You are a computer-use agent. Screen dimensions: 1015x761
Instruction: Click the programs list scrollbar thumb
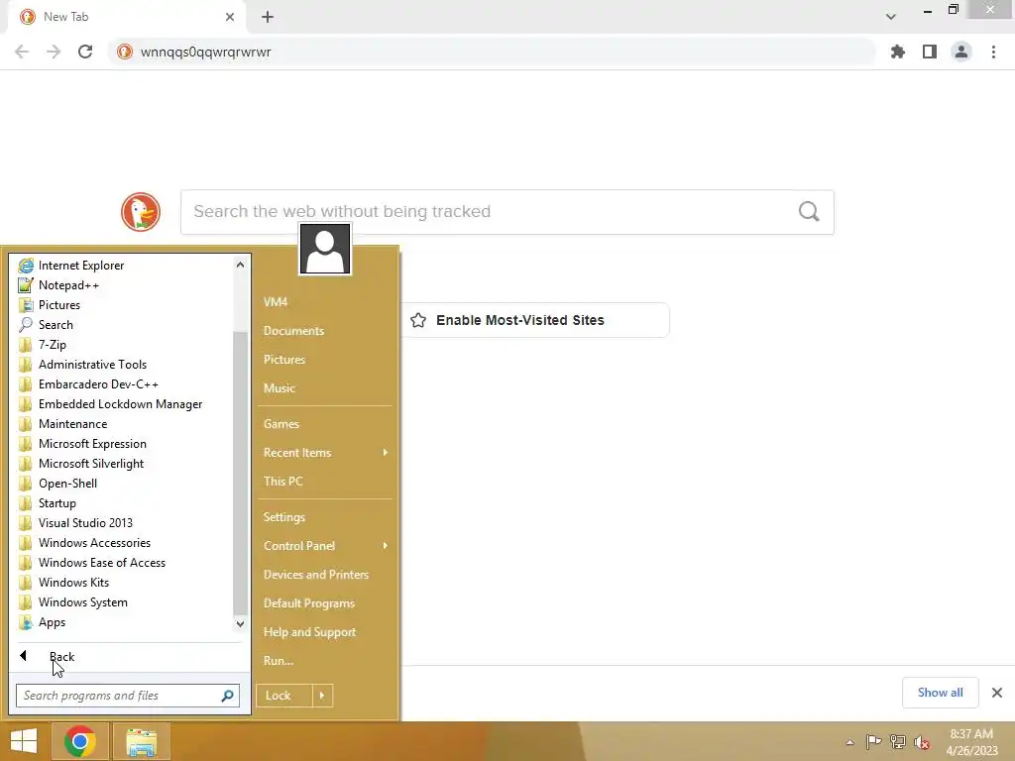pyautogui.click(x=240, y=473)
